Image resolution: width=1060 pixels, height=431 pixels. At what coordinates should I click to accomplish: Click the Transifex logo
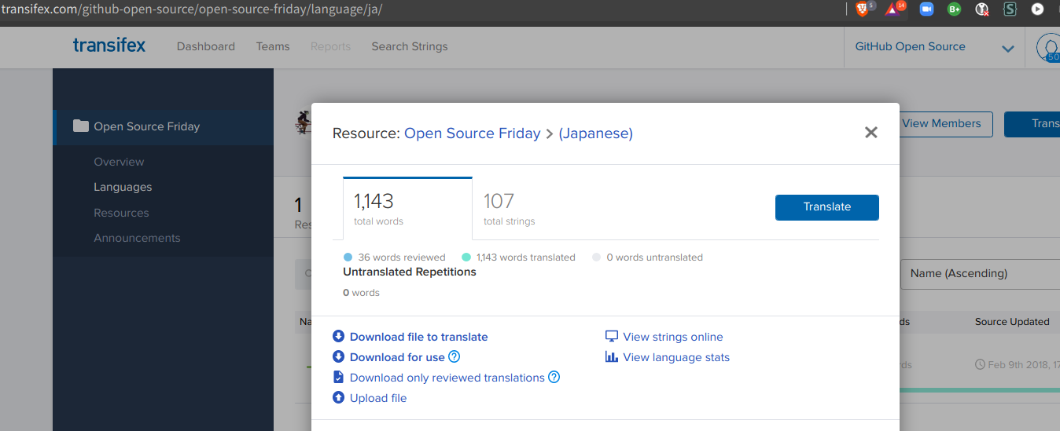tap(109, 46)
